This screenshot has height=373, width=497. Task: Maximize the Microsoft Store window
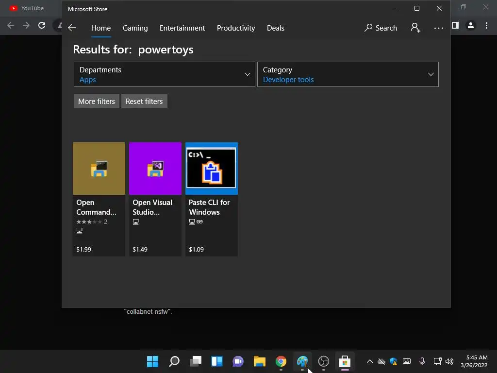(417, 8)
